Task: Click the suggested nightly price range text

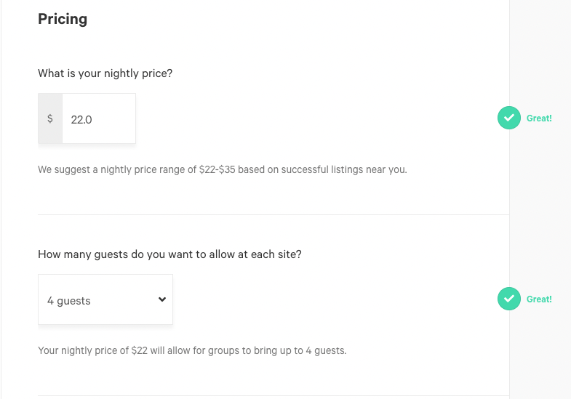Action: pyautogui.click(x=223, y=169)
